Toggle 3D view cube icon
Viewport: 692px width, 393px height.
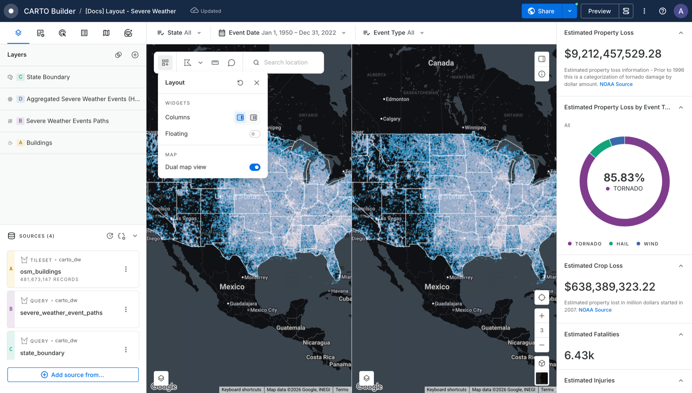coord(542,363)
